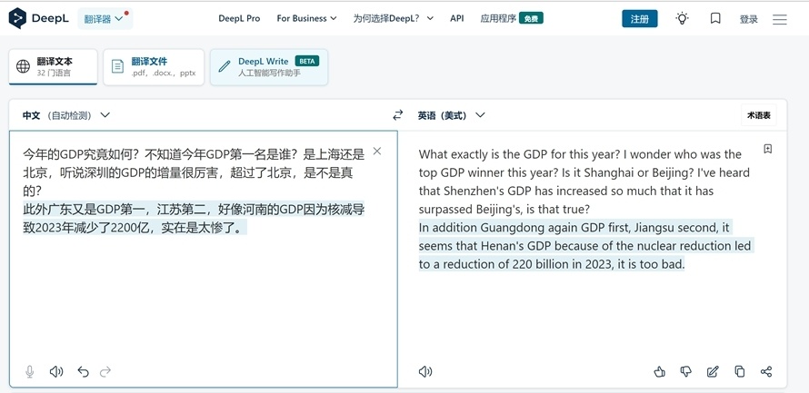This screenshot has width=809, height=393.
Task: Click the English translation output area
Action: [593, 259]
